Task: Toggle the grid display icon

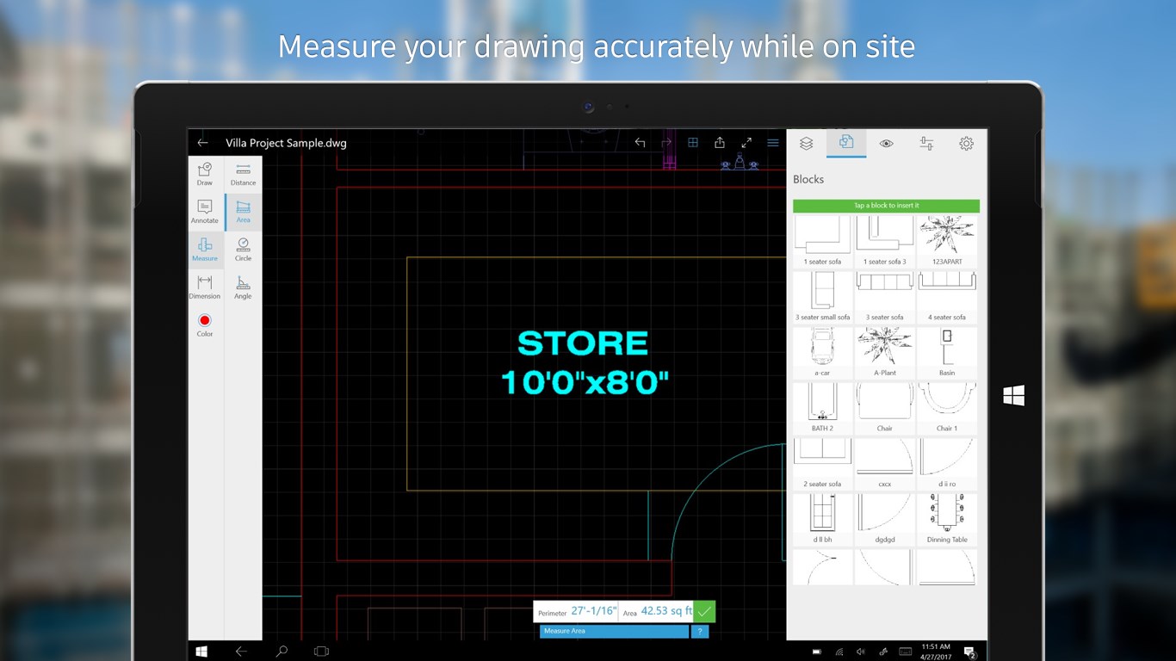Action: pos(692,143)
